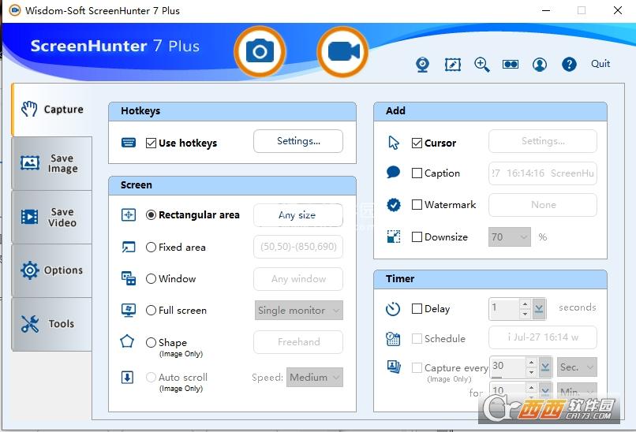
Task: Click Quit in the toolbar
Action: (600, 64)
